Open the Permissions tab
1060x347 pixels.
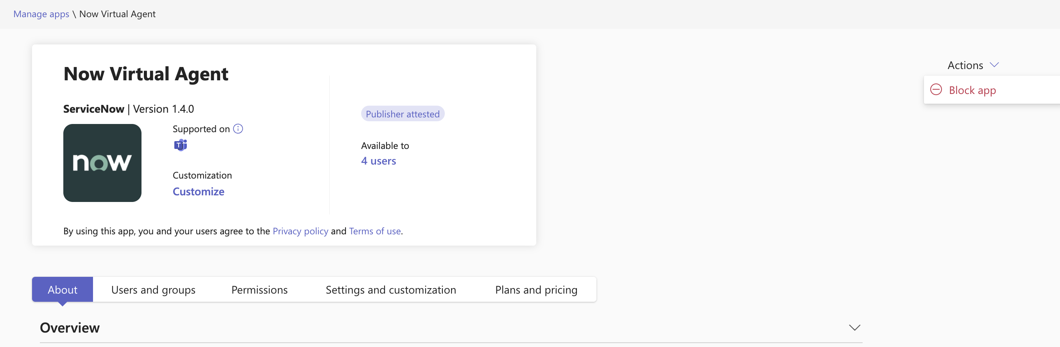tap(259, 290)
